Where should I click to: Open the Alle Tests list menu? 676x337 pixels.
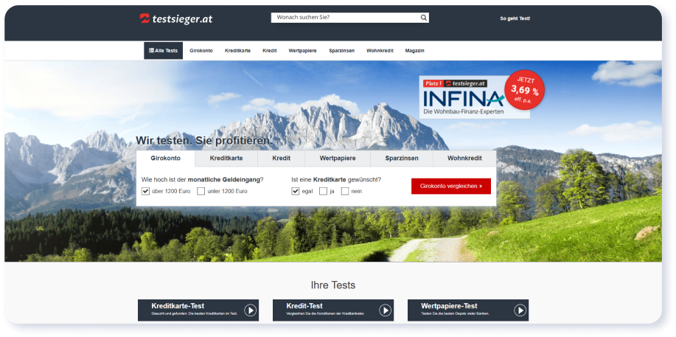163,50
